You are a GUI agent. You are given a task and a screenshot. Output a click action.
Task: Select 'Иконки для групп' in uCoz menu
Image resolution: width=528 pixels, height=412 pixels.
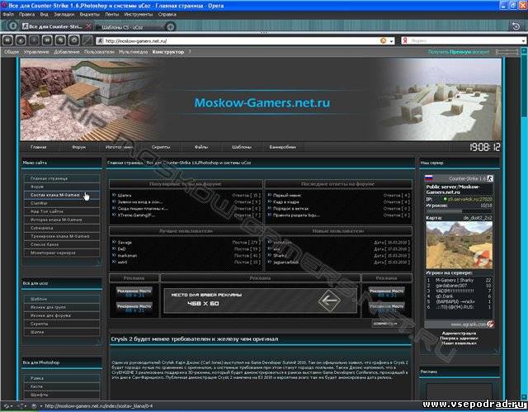pos(62,307)
